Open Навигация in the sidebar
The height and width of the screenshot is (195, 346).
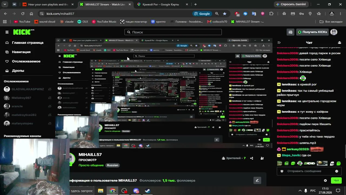(x=18, y=52)
